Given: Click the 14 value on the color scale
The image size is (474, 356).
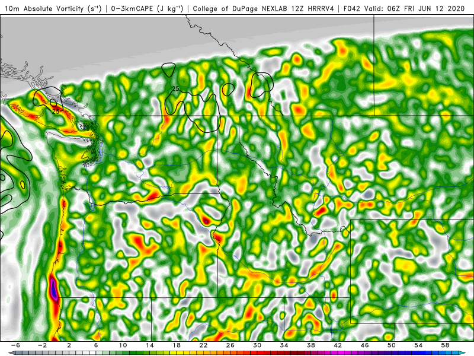Looking at the screenshot, I should (x=150, y=345).
